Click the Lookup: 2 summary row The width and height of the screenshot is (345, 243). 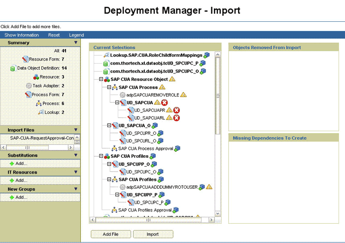pyautogui.click(x=51, y=112)
